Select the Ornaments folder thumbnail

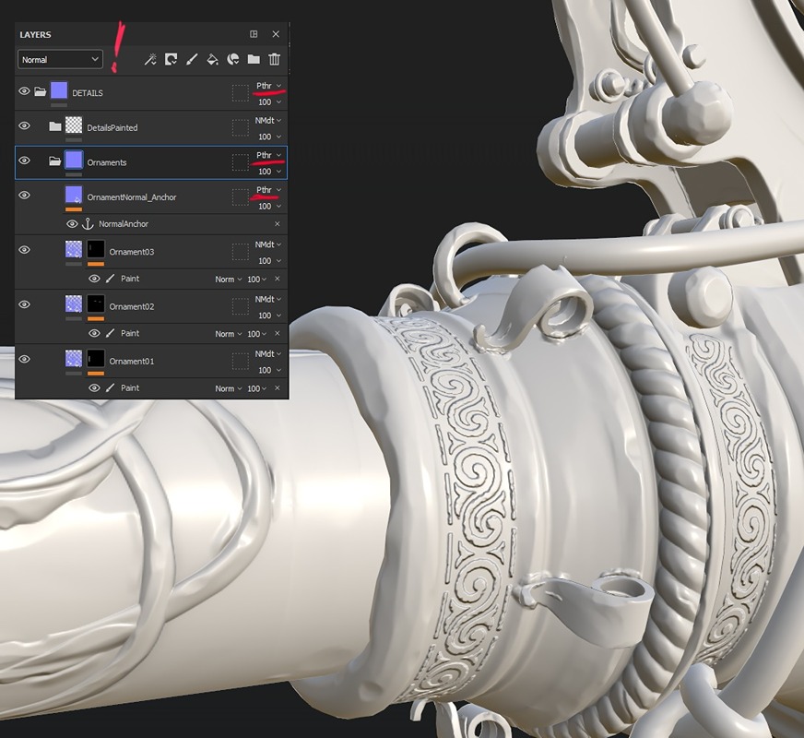click(74, 160)
